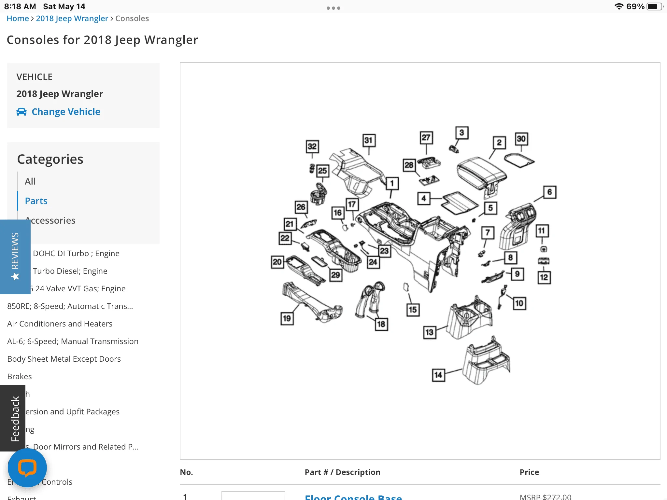667x500 pixels.
Task: Click diagram callout number 29
Action: 336,275
